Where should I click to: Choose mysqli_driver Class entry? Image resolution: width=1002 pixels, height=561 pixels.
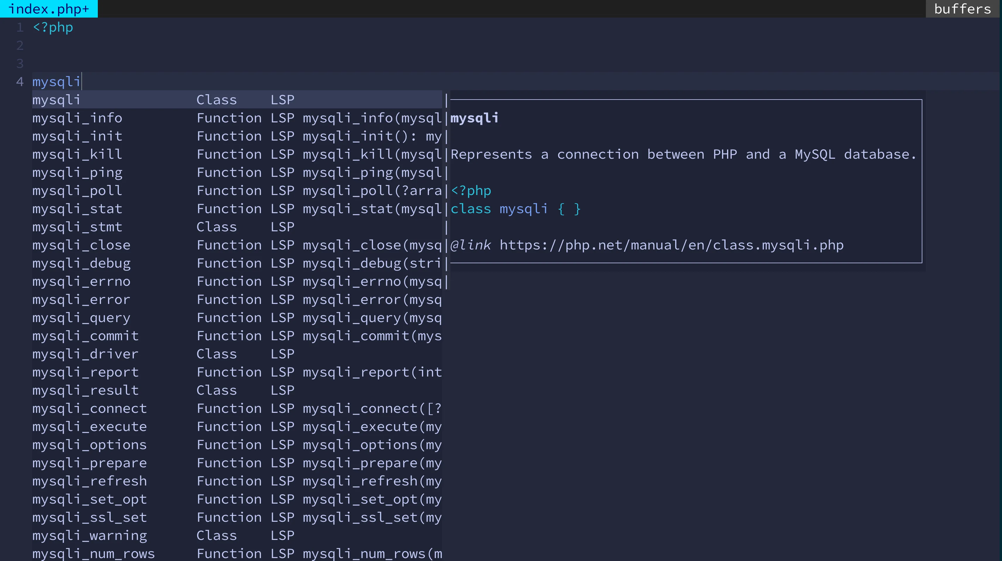click(x=85, y=354)
